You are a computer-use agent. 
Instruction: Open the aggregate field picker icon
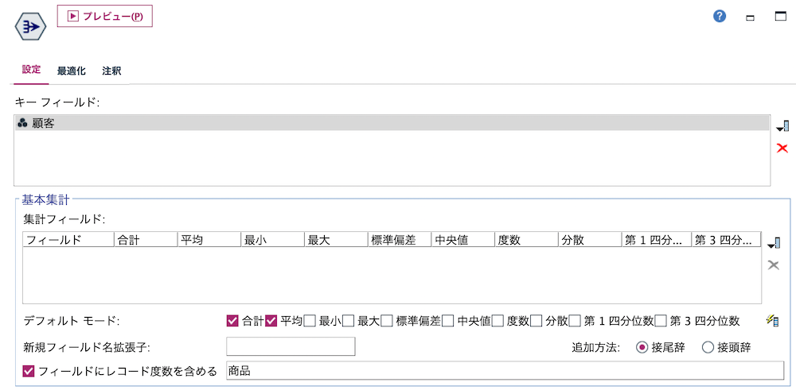pyautogui.click(x=774, y=242)
